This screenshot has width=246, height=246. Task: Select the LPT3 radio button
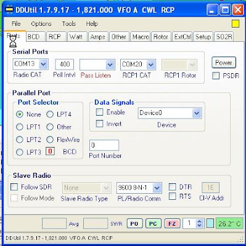[20, 152]
